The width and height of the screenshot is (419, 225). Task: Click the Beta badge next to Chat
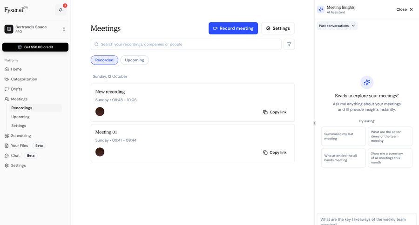click(x=31, y=155)
